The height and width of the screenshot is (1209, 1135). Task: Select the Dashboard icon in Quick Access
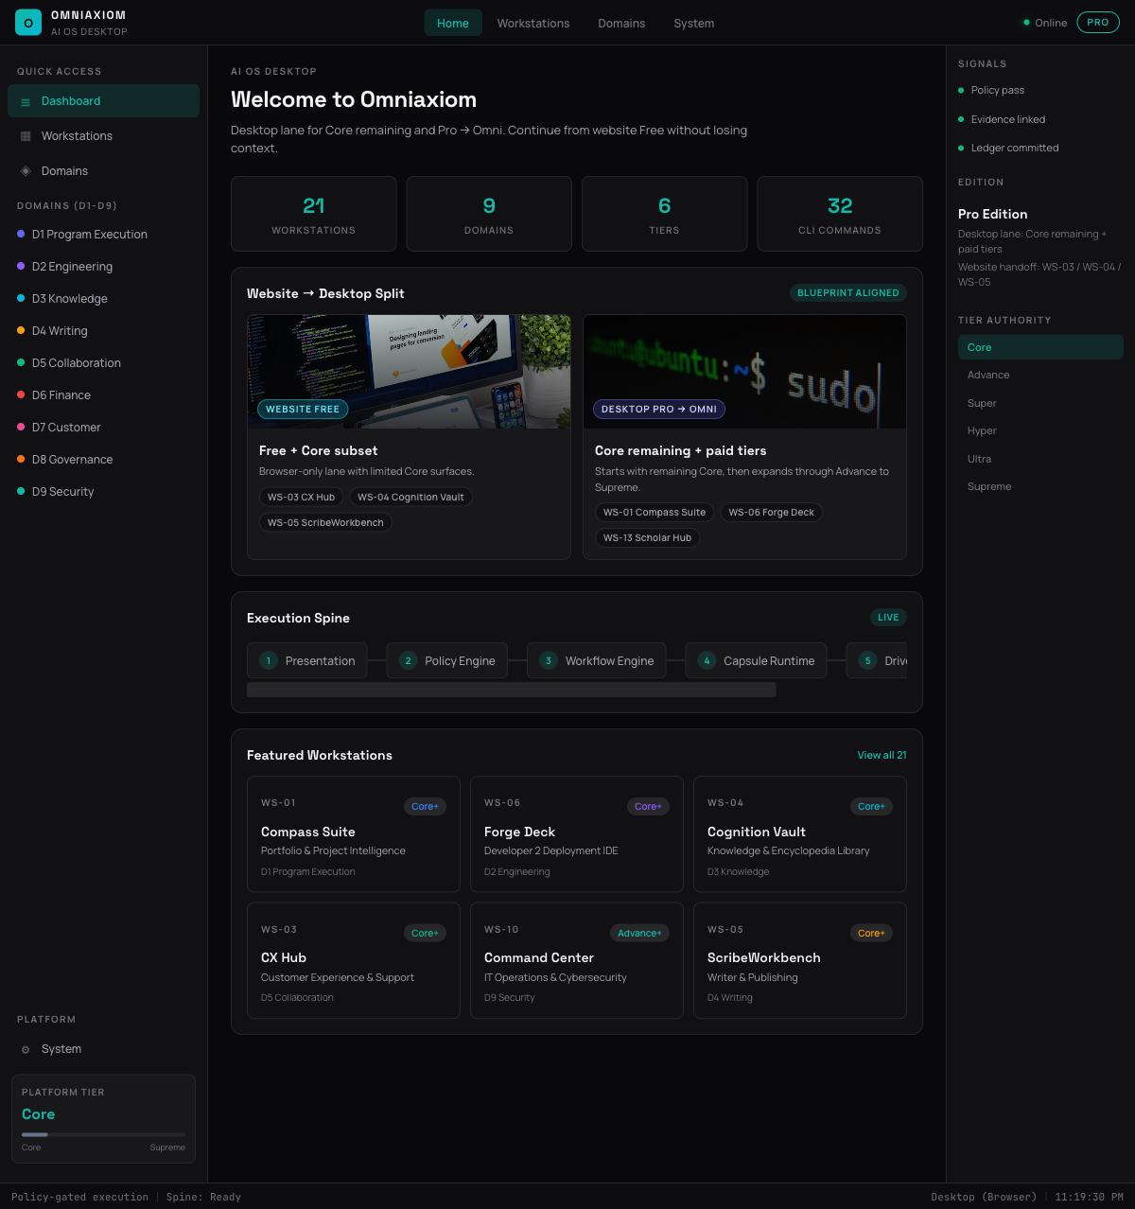(25, 101)
